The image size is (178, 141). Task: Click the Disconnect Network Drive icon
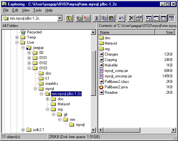coord(87,18)
